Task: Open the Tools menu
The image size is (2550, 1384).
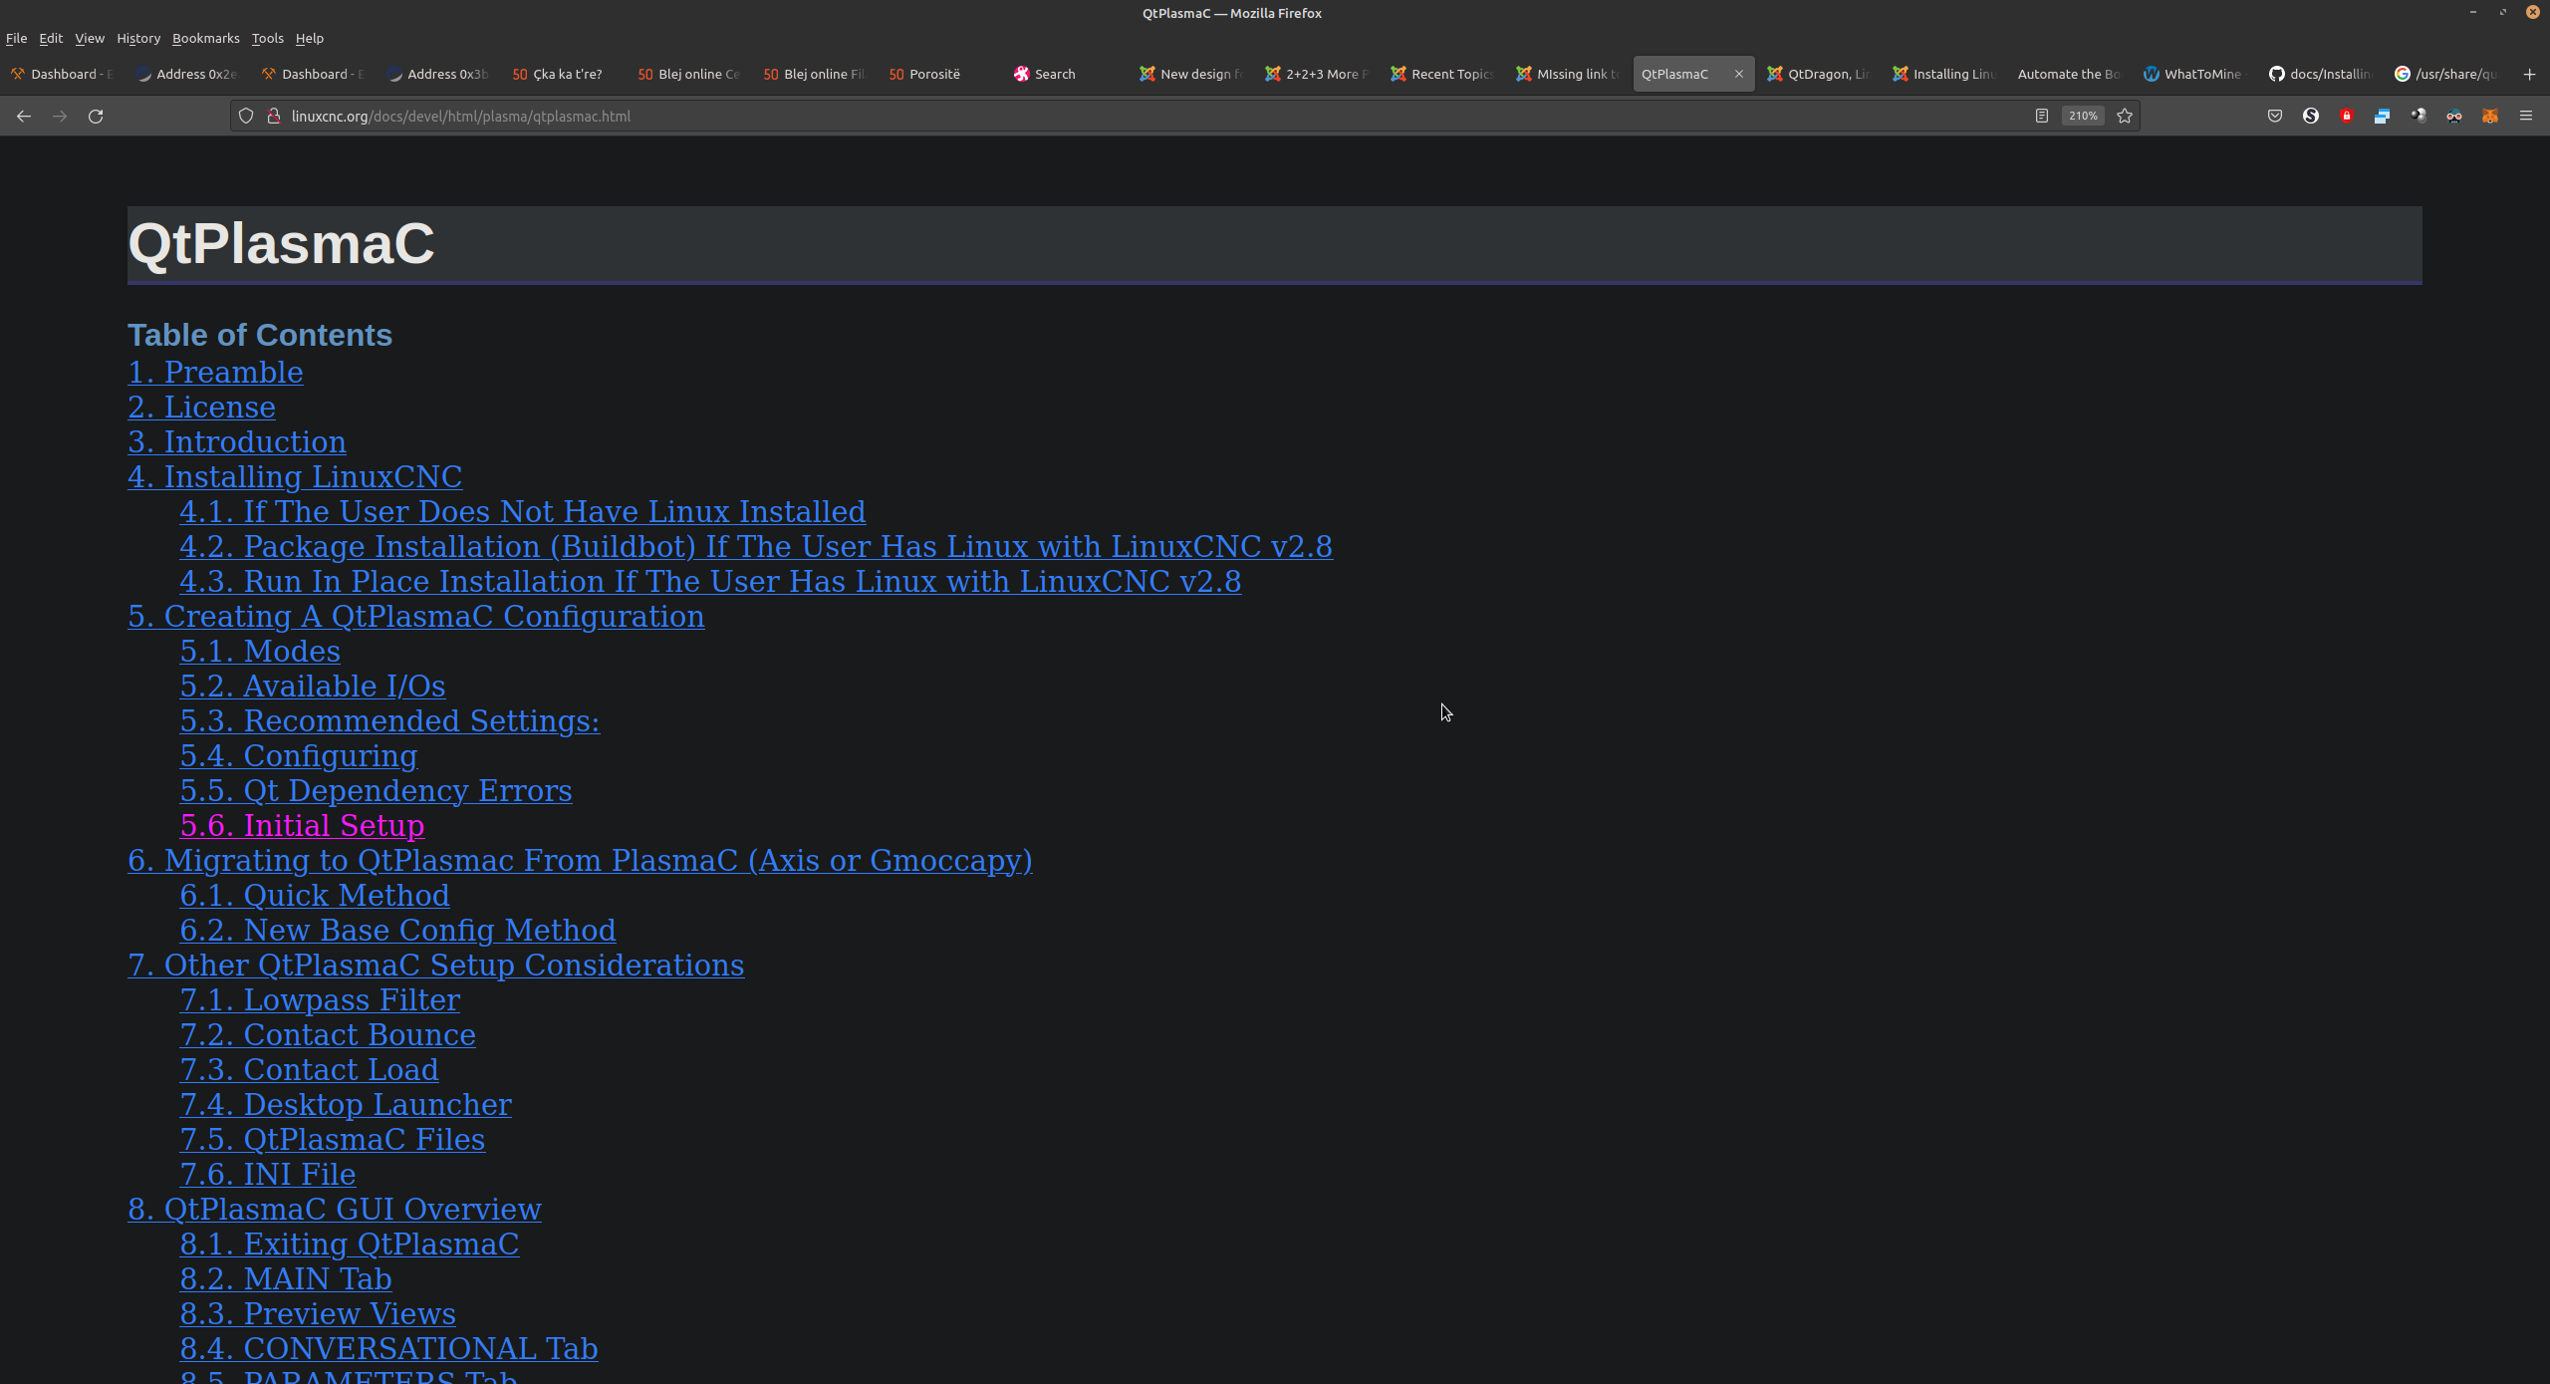Action: pyautogui.click(x=267, y=38)
